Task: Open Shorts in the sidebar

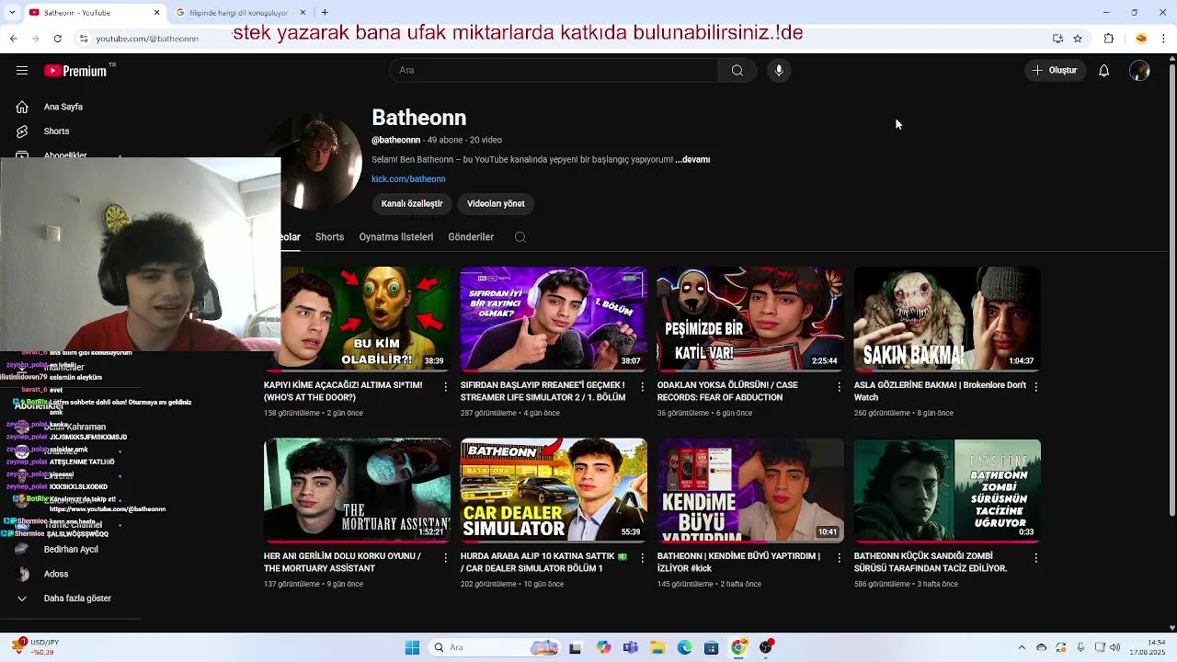Action: [x=57, y=131]
